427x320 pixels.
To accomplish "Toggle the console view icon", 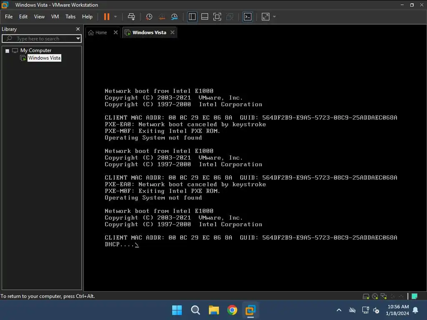I will [x=248, y=17].
